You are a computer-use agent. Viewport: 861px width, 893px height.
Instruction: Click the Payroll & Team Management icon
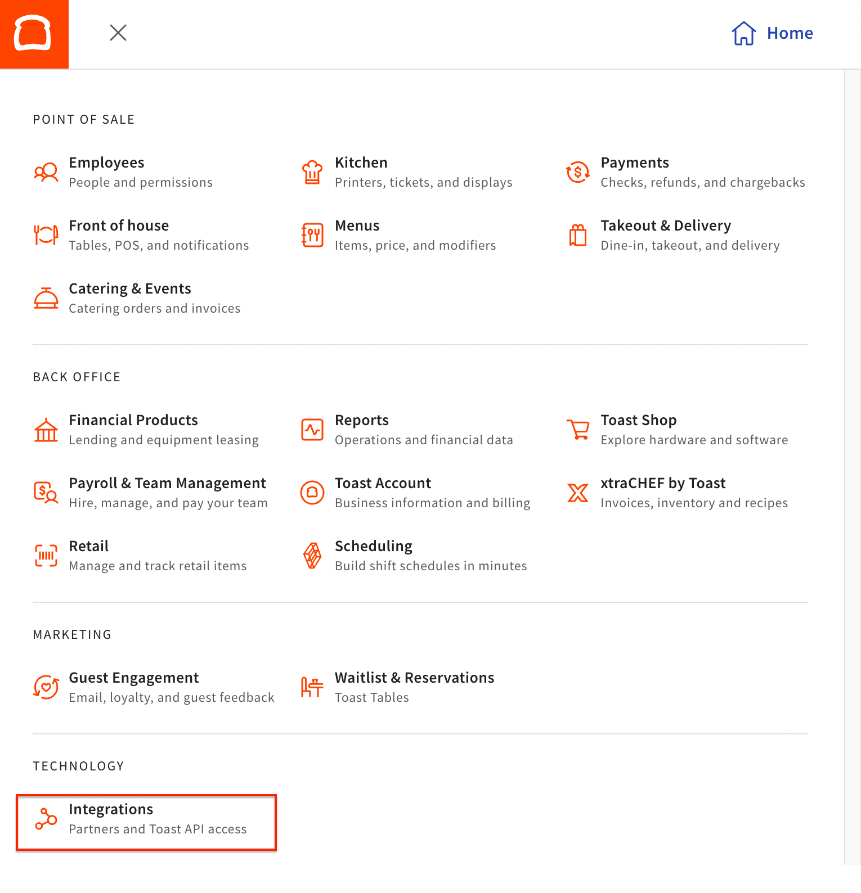[46, 493]
